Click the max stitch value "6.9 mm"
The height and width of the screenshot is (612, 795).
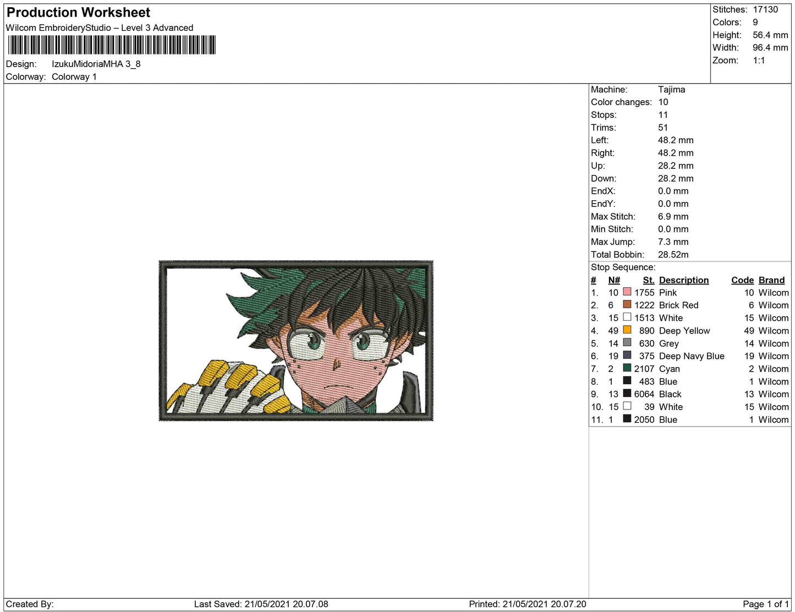coord(673,216)
